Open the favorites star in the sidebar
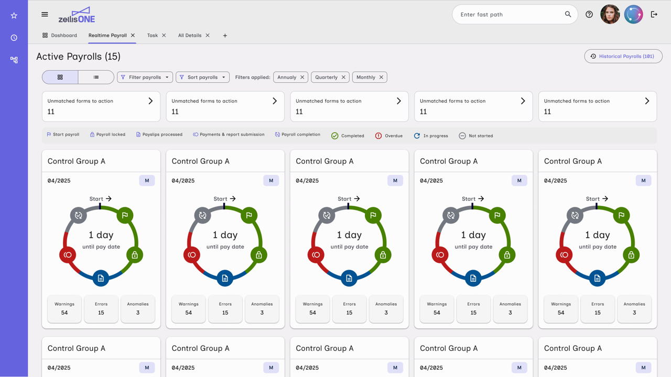This screenshot has height=377, width=671. pyautogui.click(x=14, y=16)
